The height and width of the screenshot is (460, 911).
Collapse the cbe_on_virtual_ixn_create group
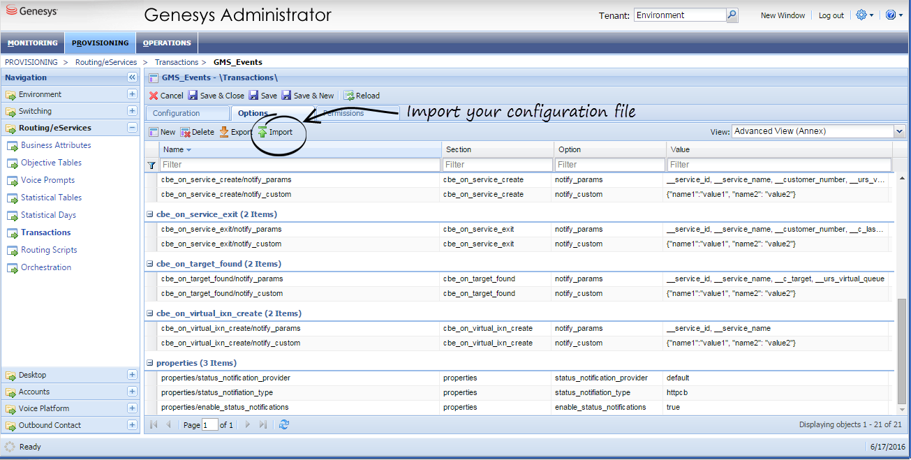tap(150, 314)
